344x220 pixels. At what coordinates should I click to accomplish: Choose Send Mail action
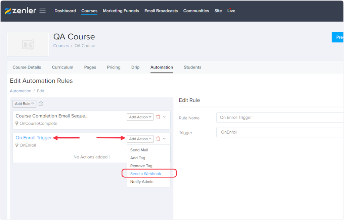(x=139, y=150)
